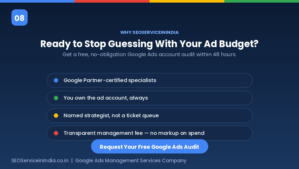Click the yellow dot beside Named strategist

click(56, 115)
